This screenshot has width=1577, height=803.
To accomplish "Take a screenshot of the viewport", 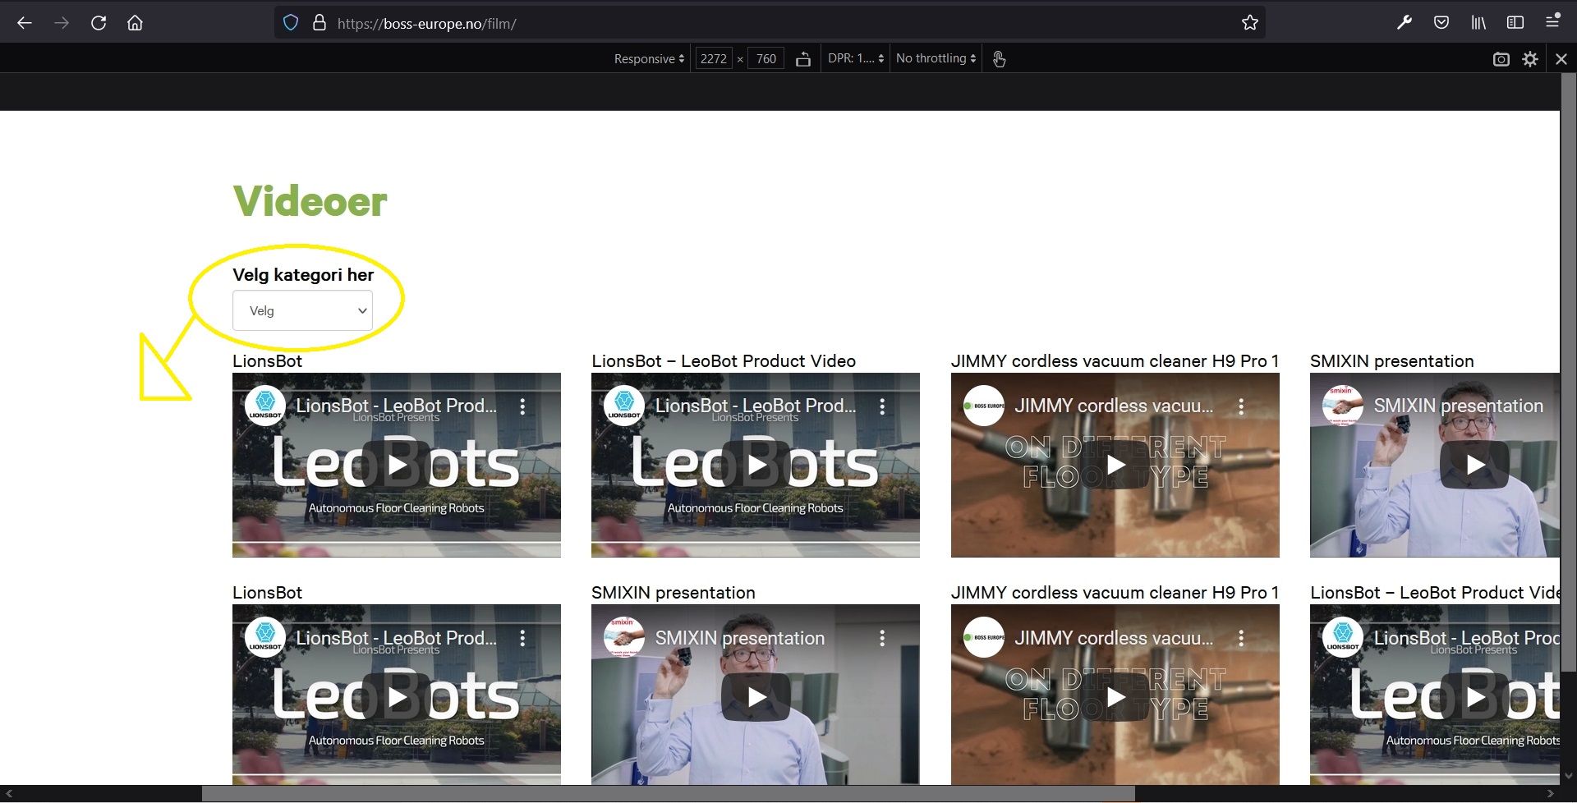I will tap(1501, 59).
